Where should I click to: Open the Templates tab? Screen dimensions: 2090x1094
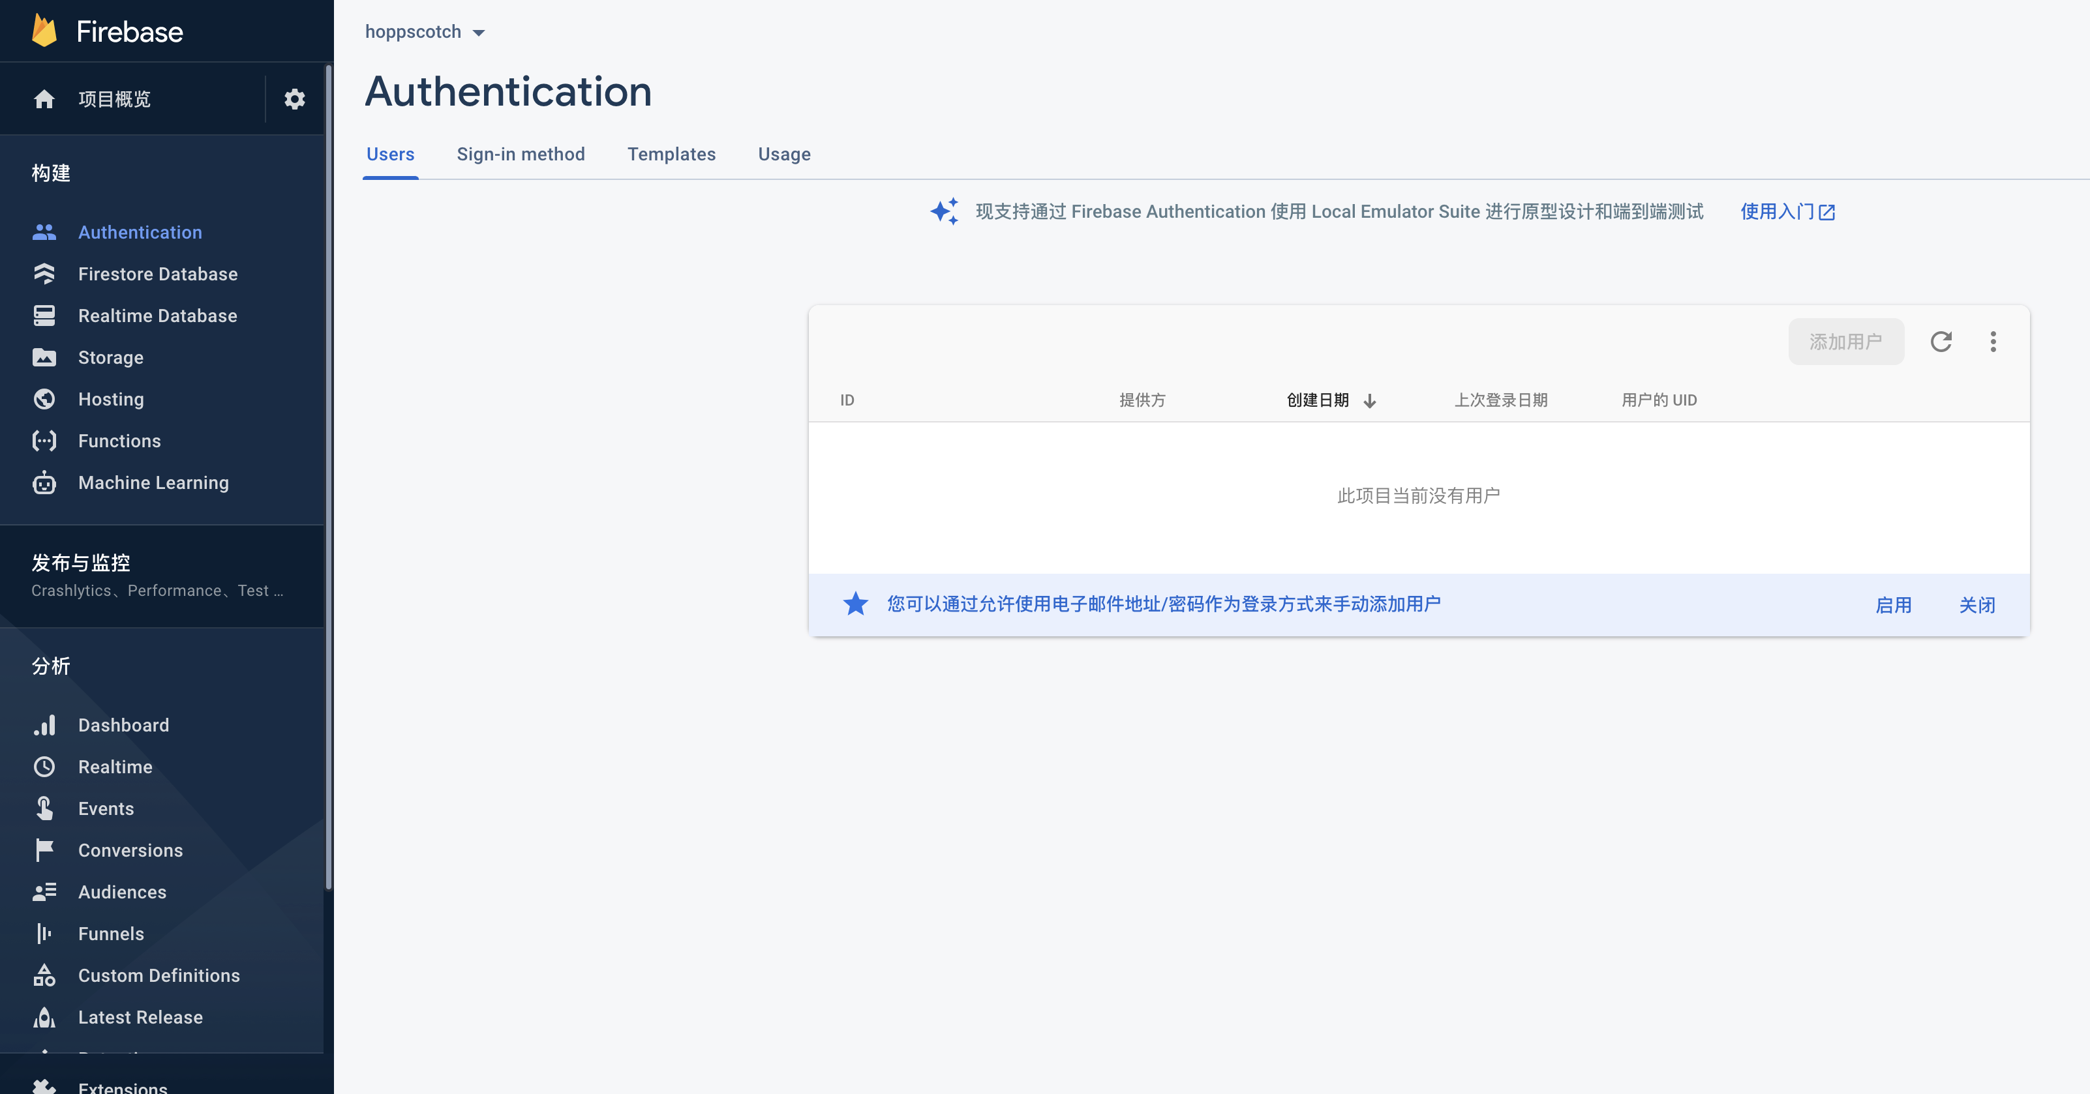671,154
